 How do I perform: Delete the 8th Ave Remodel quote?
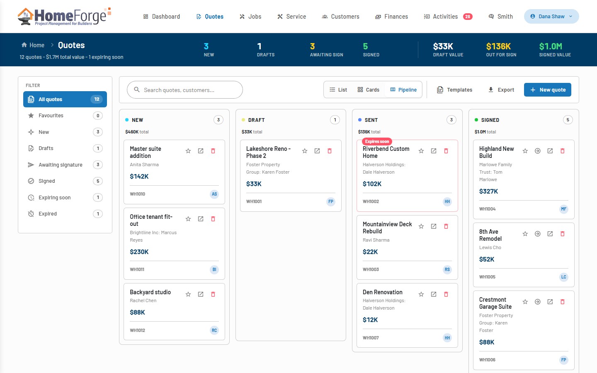(563, 234)
